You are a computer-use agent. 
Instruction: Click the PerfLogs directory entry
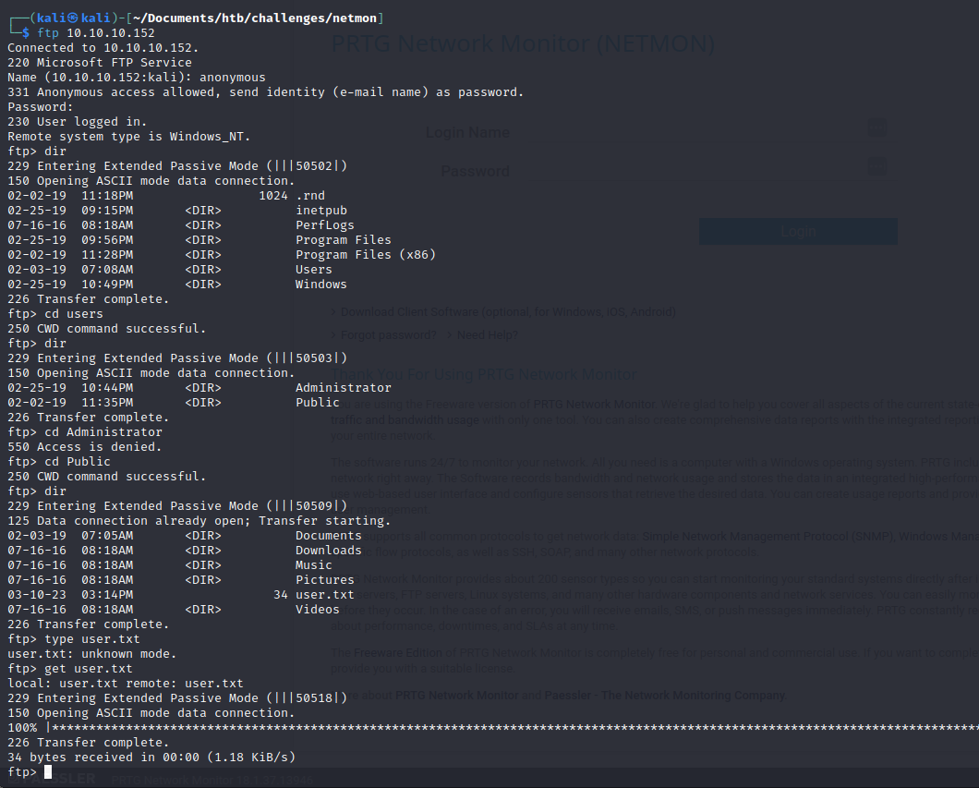coord(325,224)
